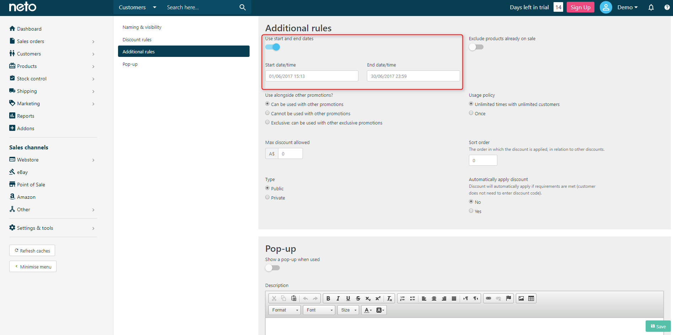Center the description text
Screen dimensions: 673x335
[x=434, y=298]
